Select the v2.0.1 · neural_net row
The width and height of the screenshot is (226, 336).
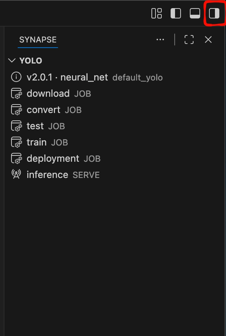(x=115, y=77)
